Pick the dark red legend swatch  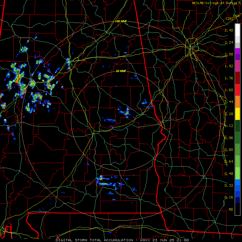tap(237, 78)
